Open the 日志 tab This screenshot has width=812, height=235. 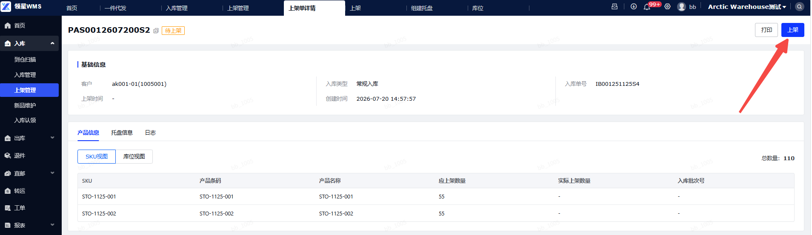coord(150,133)
